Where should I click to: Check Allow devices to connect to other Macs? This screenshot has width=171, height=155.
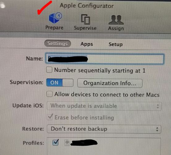tap(49, 94)
